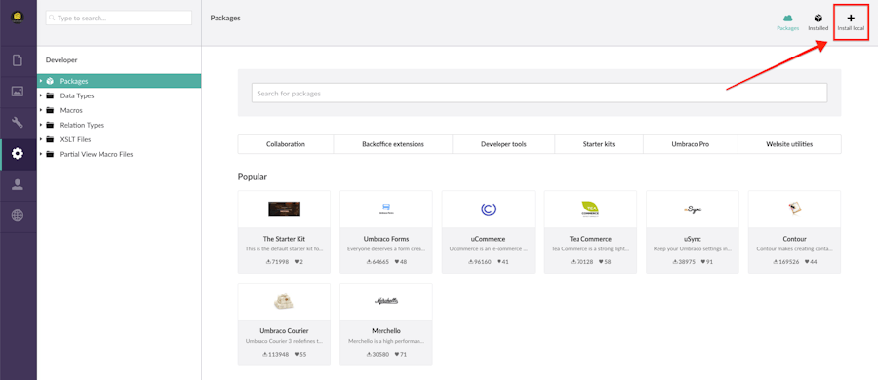Click the Popular section heading

pos(253,177)
